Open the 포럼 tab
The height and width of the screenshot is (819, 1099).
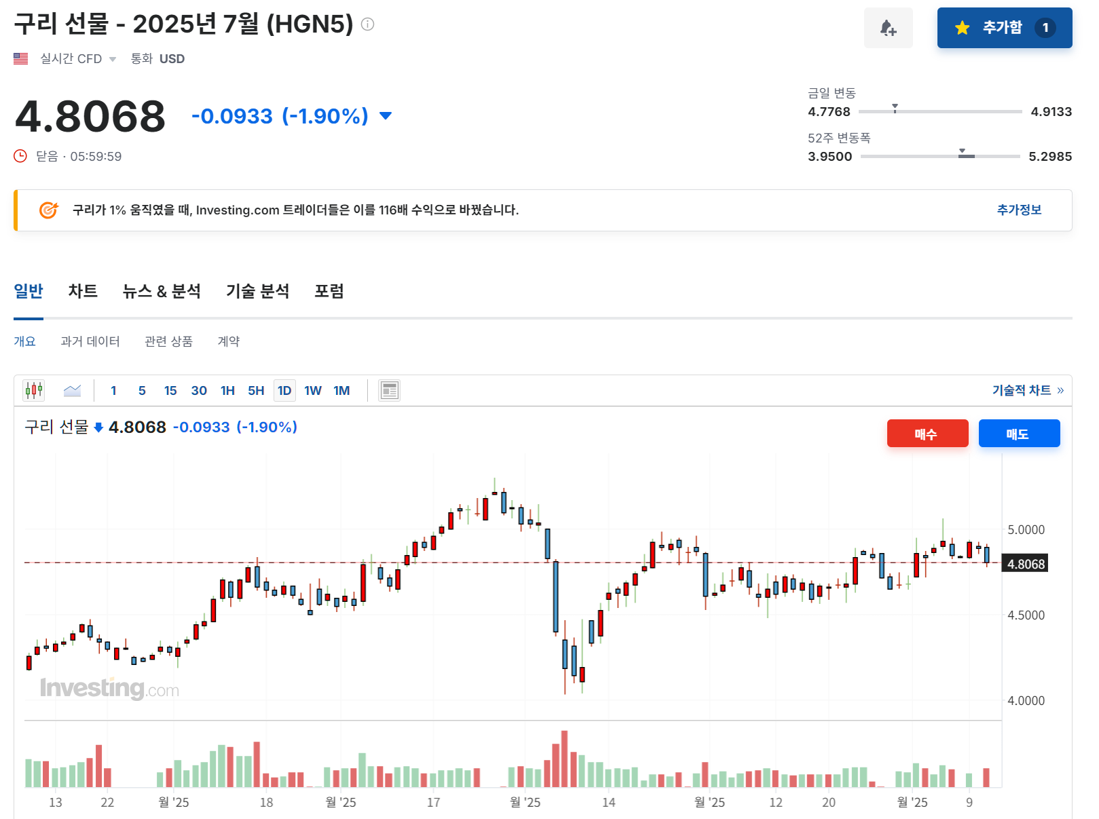(329, 291)
